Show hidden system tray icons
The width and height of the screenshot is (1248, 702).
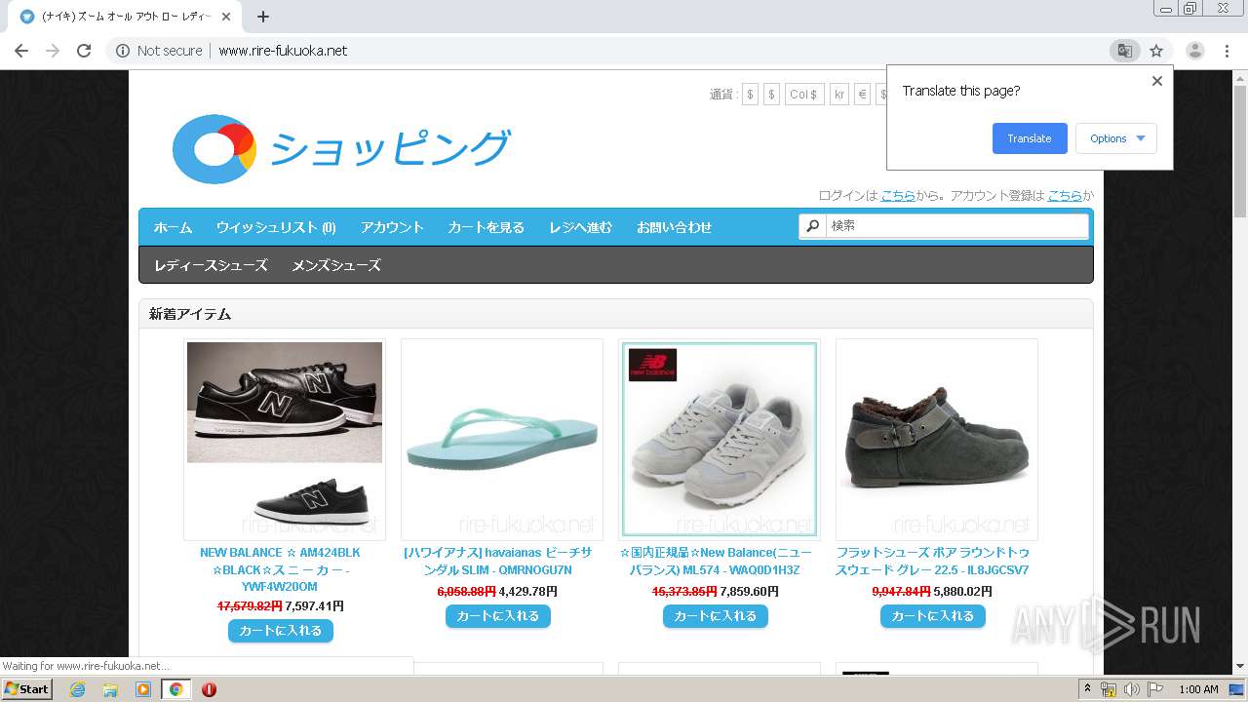pos(1087,689)
